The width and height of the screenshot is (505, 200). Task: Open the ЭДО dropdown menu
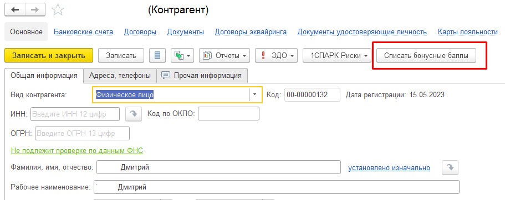tap(276, 56)
